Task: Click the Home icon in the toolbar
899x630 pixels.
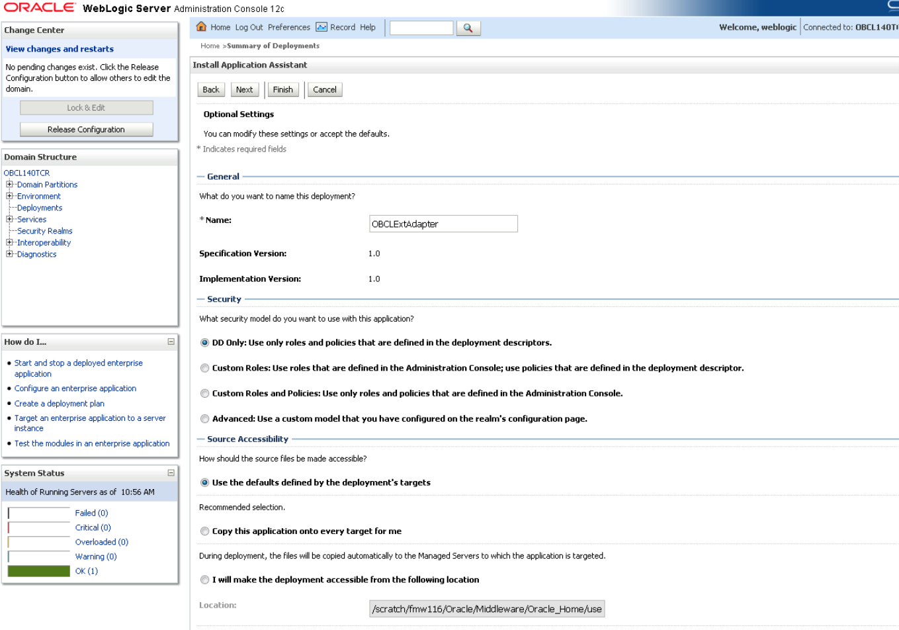Action: click(x=200, y=27)
